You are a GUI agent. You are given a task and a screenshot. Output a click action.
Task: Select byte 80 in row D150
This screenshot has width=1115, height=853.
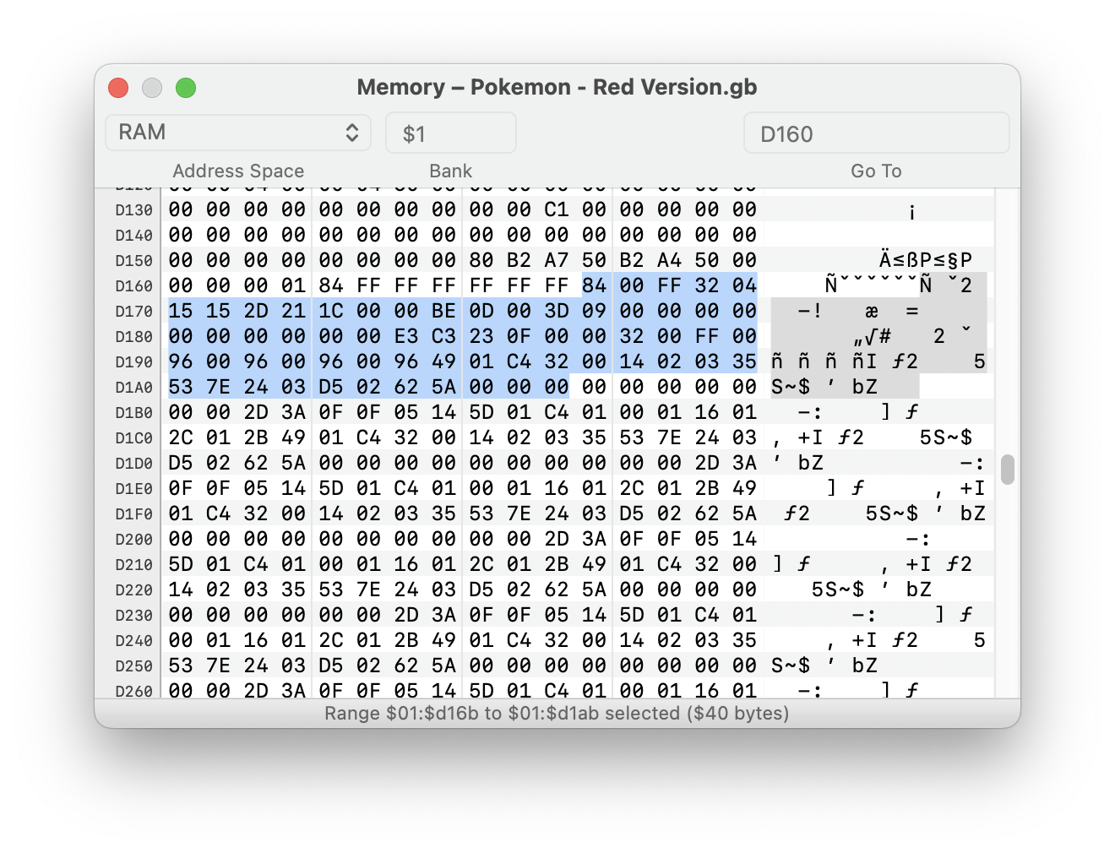pos(481,260)
